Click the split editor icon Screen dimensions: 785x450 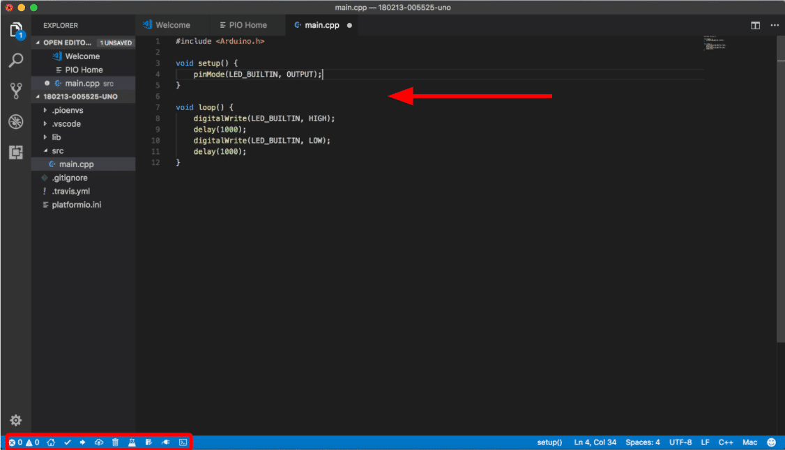756,26
